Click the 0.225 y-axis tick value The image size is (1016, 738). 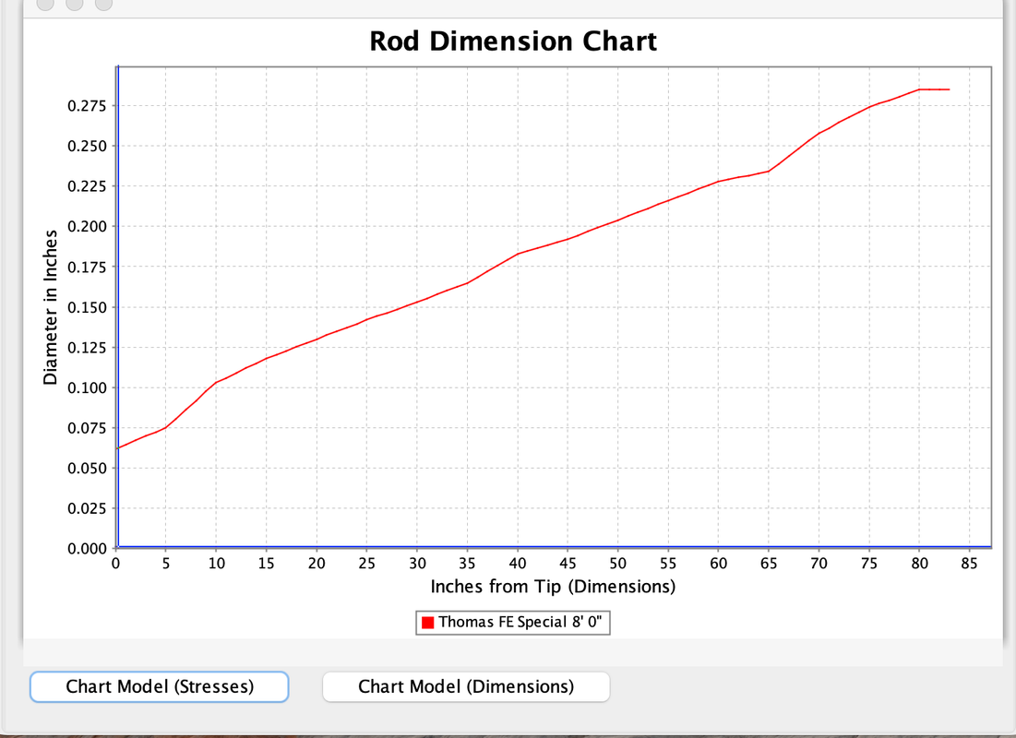87,186
